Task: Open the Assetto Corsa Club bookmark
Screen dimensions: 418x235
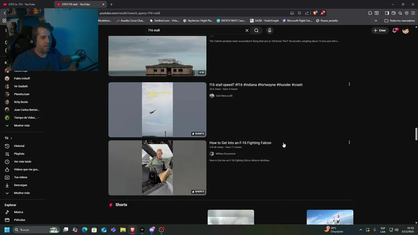Action: (x=131, y=21)
